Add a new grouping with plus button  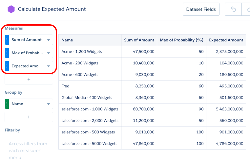(x=29, y=117)
